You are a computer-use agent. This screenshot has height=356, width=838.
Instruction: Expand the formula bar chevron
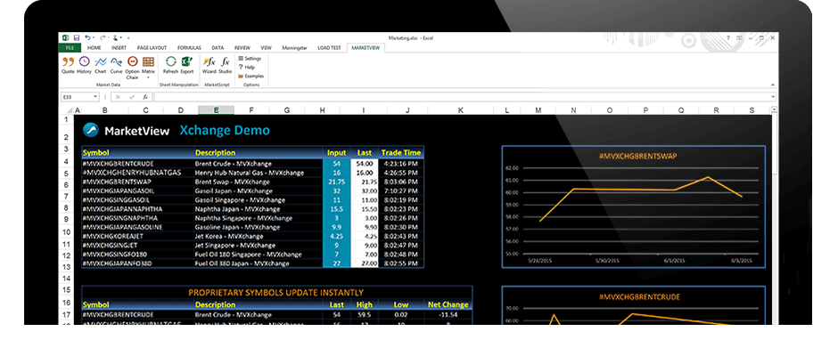773,97
